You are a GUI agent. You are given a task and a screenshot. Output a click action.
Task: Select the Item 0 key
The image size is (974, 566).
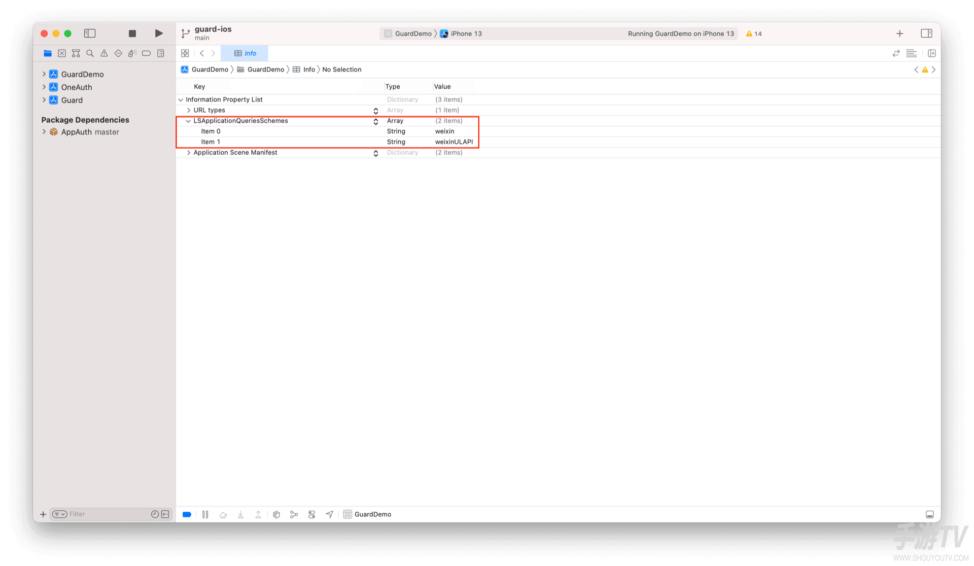(211, 131)
